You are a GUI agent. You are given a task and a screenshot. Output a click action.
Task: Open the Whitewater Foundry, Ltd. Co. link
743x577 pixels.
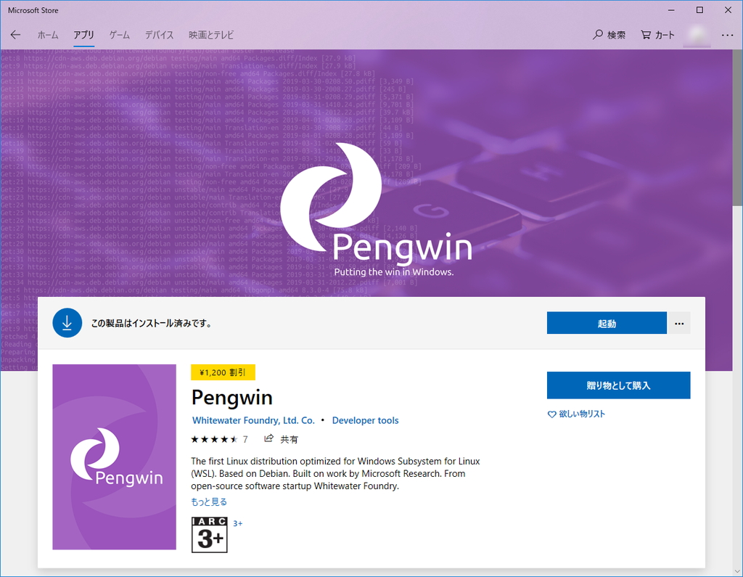click(x=253, y=420)
